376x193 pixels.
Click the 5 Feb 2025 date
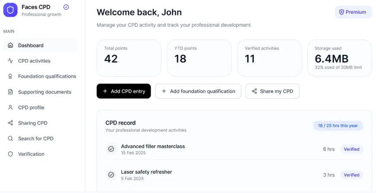tap(132, 179)
